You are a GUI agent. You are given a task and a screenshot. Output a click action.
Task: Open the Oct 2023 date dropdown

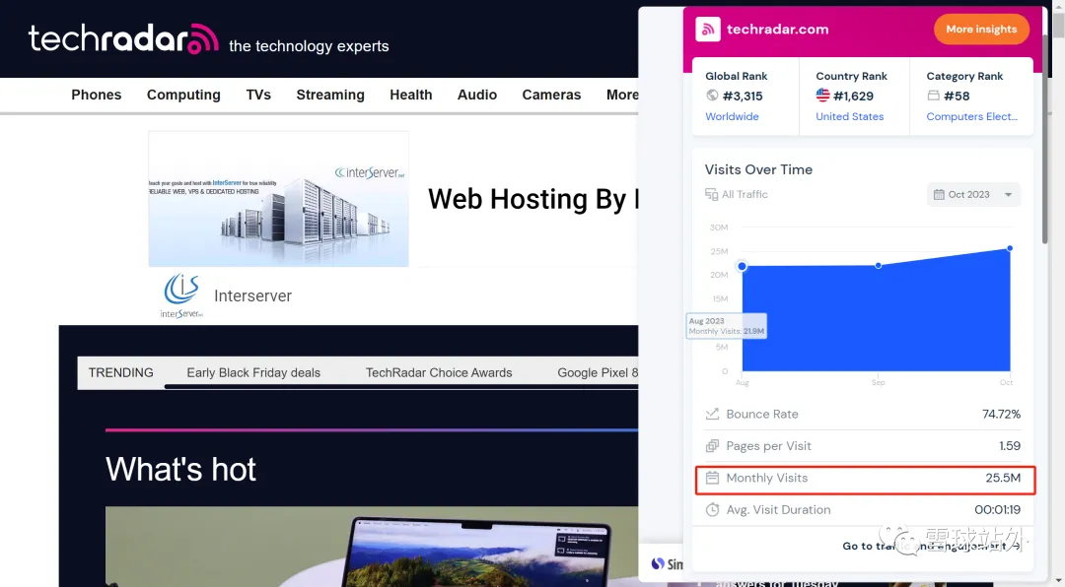(973, 195)
